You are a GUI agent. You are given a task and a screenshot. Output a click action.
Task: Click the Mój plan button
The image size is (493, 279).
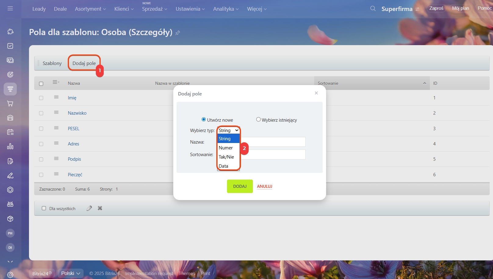[460, 8]
